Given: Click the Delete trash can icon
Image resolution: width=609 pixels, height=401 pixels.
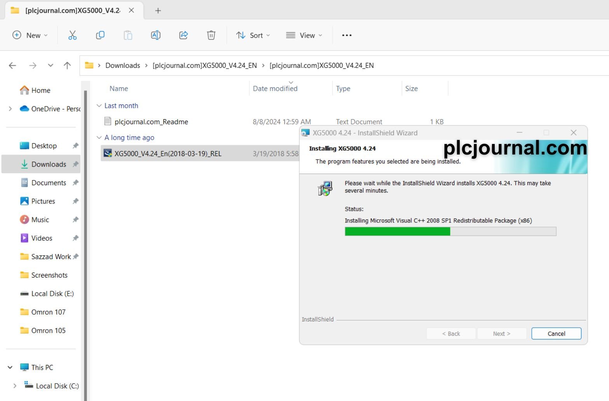Looking at the screenshot, I should click(x=211, y=35).
